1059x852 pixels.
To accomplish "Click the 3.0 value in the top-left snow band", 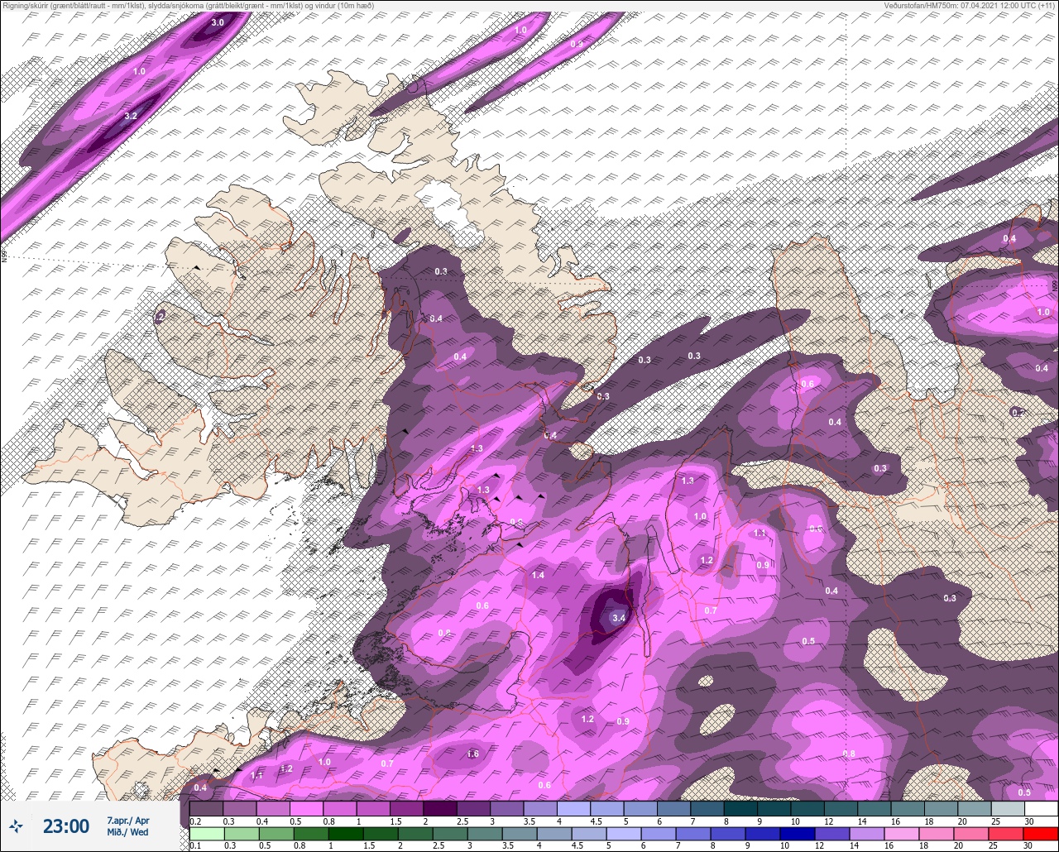I will pos(217,22).
